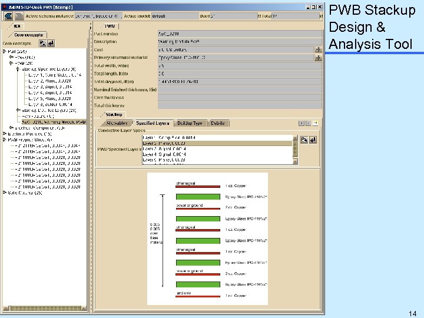Viewport: 424px width, 318px height.
Task: Click scroll-up arrow of specified layers list
Action: (295, 138)
